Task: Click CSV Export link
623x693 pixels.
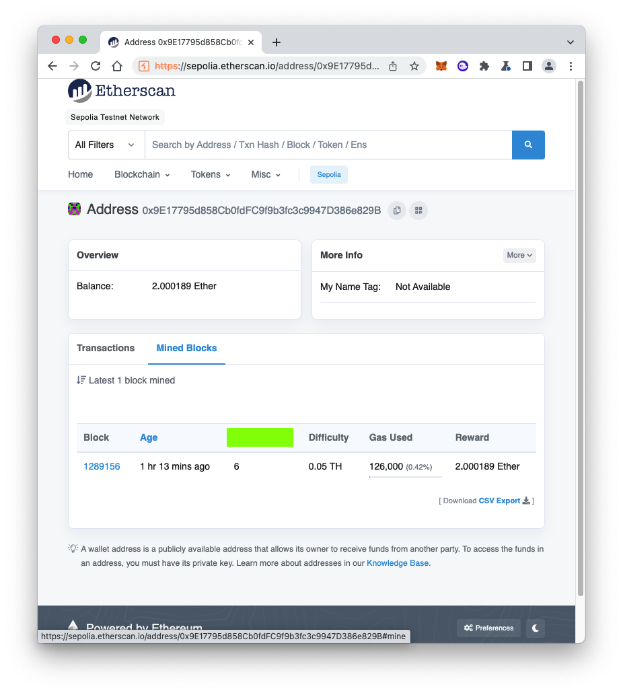Action: tap(499, 501)
